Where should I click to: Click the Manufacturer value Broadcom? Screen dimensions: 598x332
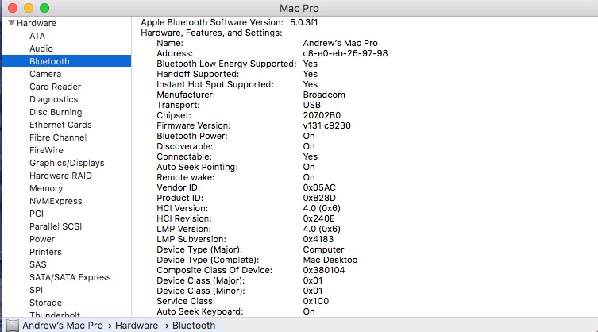click(x=324, y=95)
